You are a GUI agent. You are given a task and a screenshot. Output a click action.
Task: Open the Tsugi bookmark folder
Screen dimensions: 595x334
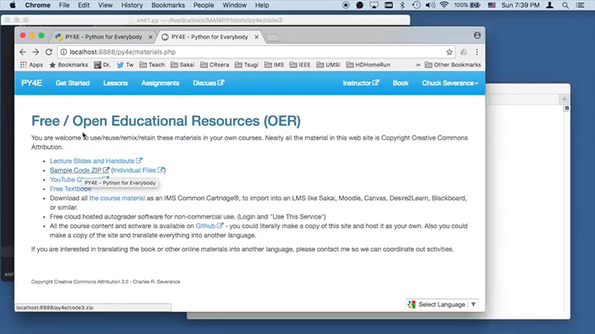pos(246,65)
